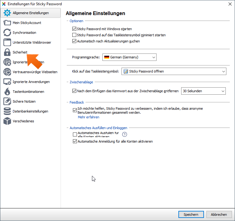Click the notepad icon in taskbar-click selector
The height and width of the screenshot is (221, 235).
click(125, 71)
